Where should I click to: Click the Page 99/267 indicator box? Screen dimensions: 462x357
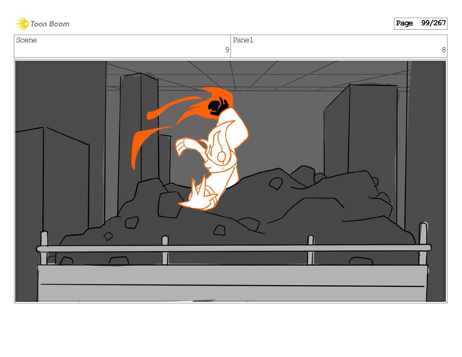tap(420, 24)
